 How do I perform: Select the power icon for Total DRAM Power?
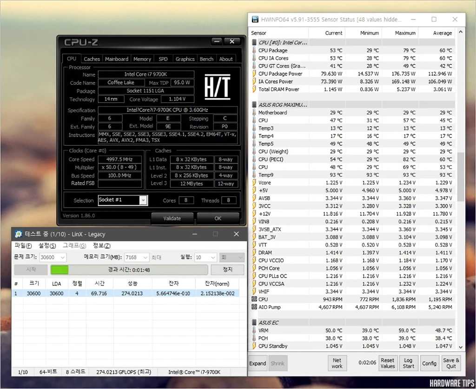click(254, 89)
